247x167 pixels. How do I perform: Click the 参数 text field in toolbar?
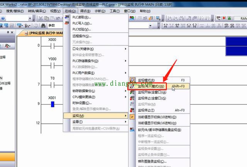(56, 25)
